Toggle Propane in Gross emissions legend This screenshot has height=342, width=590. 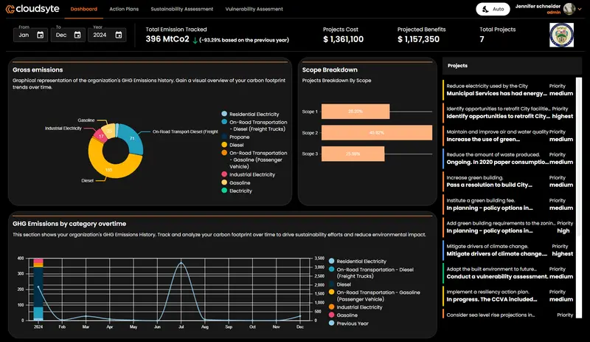coord(223,137)
